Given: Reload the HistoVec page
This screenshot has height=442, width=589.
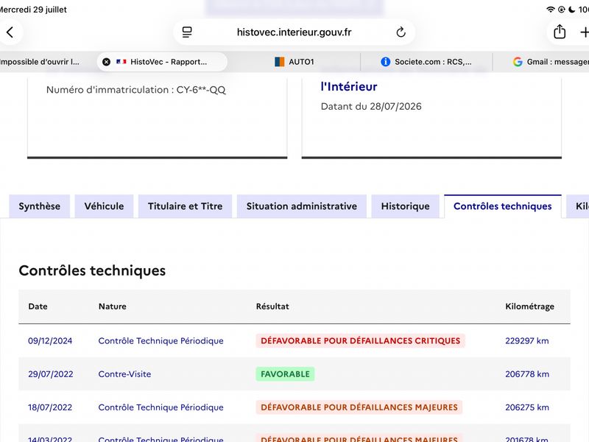Looking at the screenshot, I should click(x=401, y=32).
